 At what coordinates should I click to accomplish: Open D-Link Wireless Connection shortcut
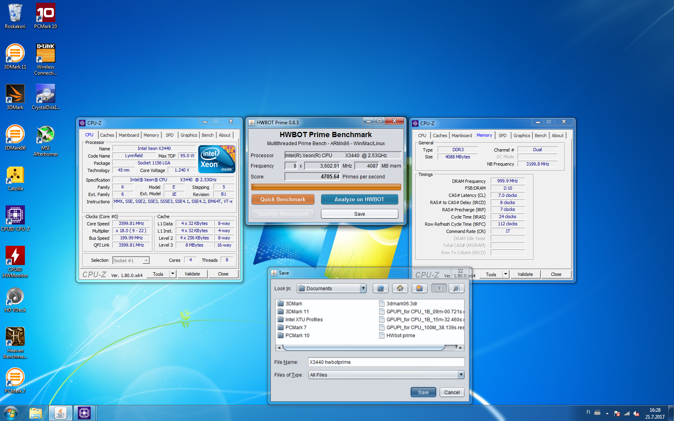[x=45, y=59]
